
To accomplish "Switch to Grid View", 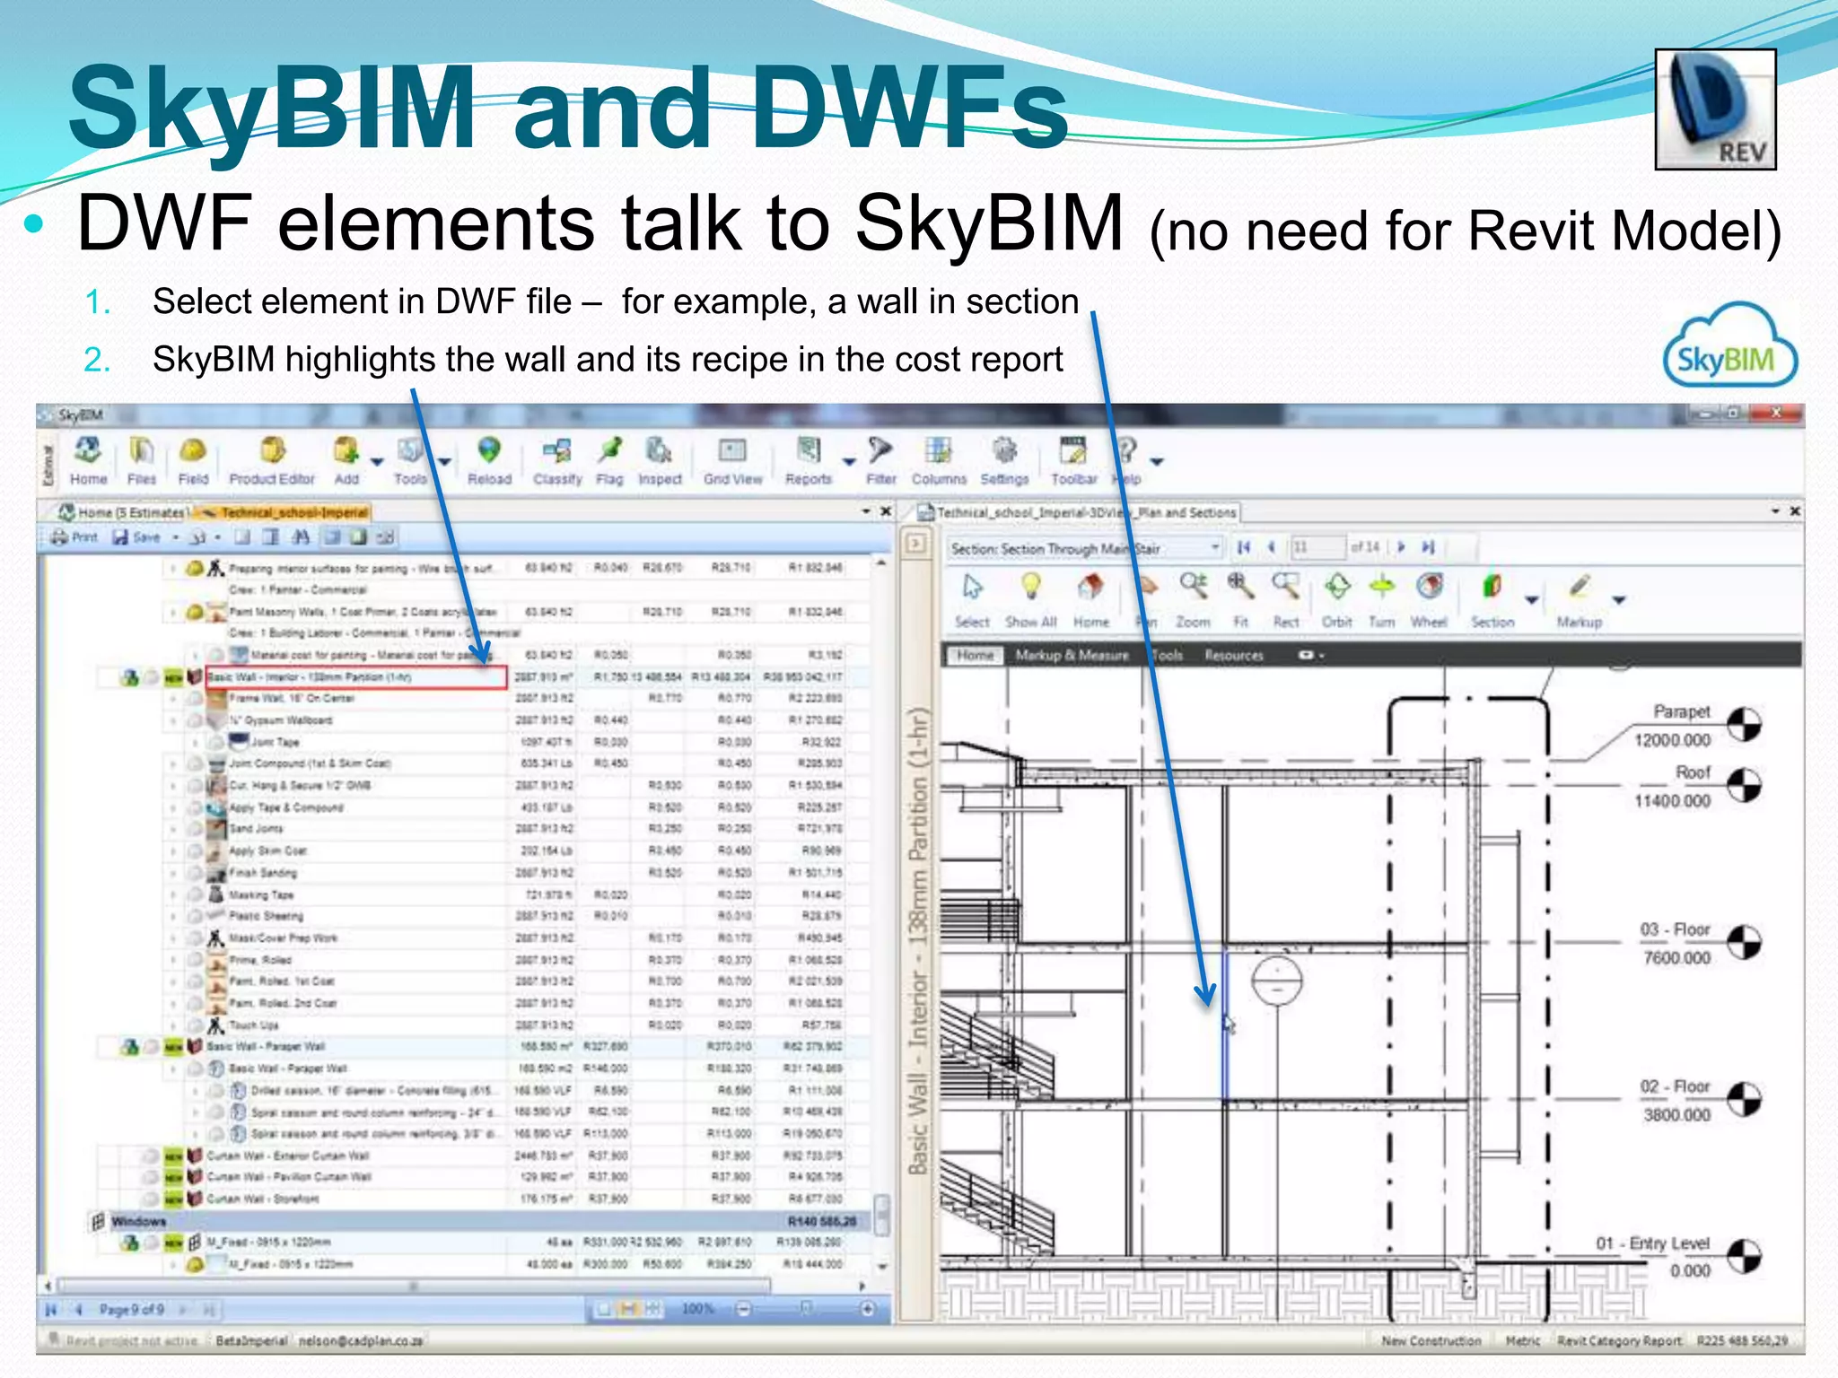I will point(732,461).
